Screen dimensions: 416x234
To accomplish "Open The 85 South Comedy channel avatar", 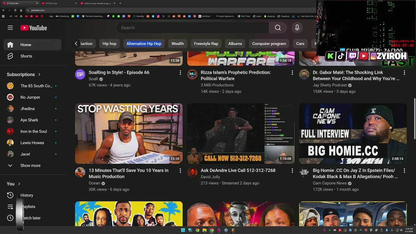I will pos(10,86).
